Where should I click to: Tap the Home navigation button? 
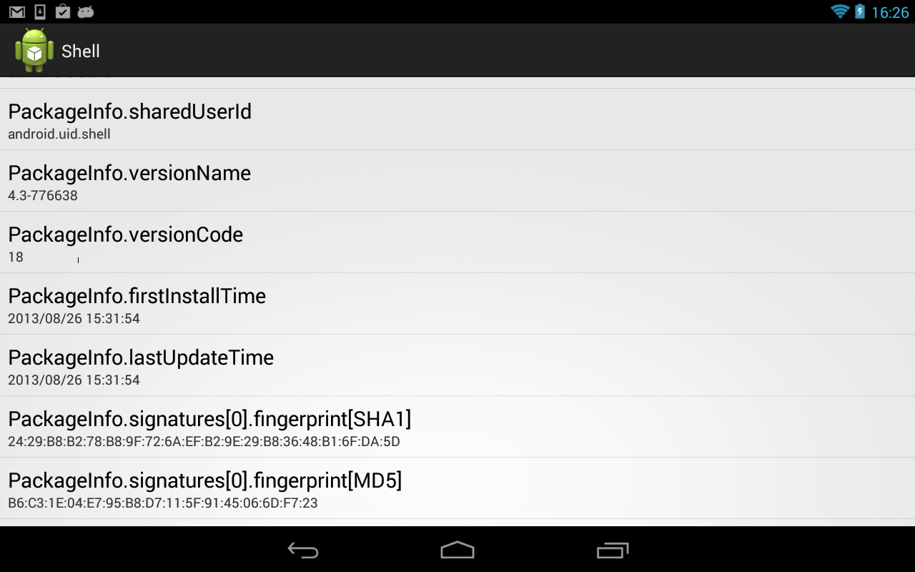457,550
